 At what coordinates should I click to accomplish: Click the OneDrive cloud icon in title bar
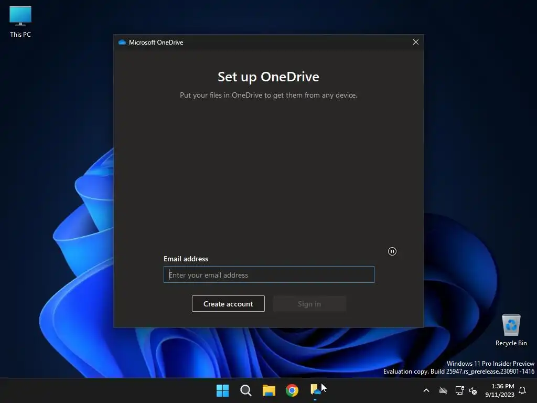tap(122, 42)
